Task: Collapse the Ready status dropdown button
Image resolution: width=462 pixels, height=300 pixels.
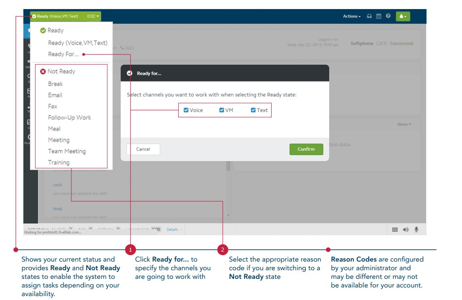Action: click(65, 16)
